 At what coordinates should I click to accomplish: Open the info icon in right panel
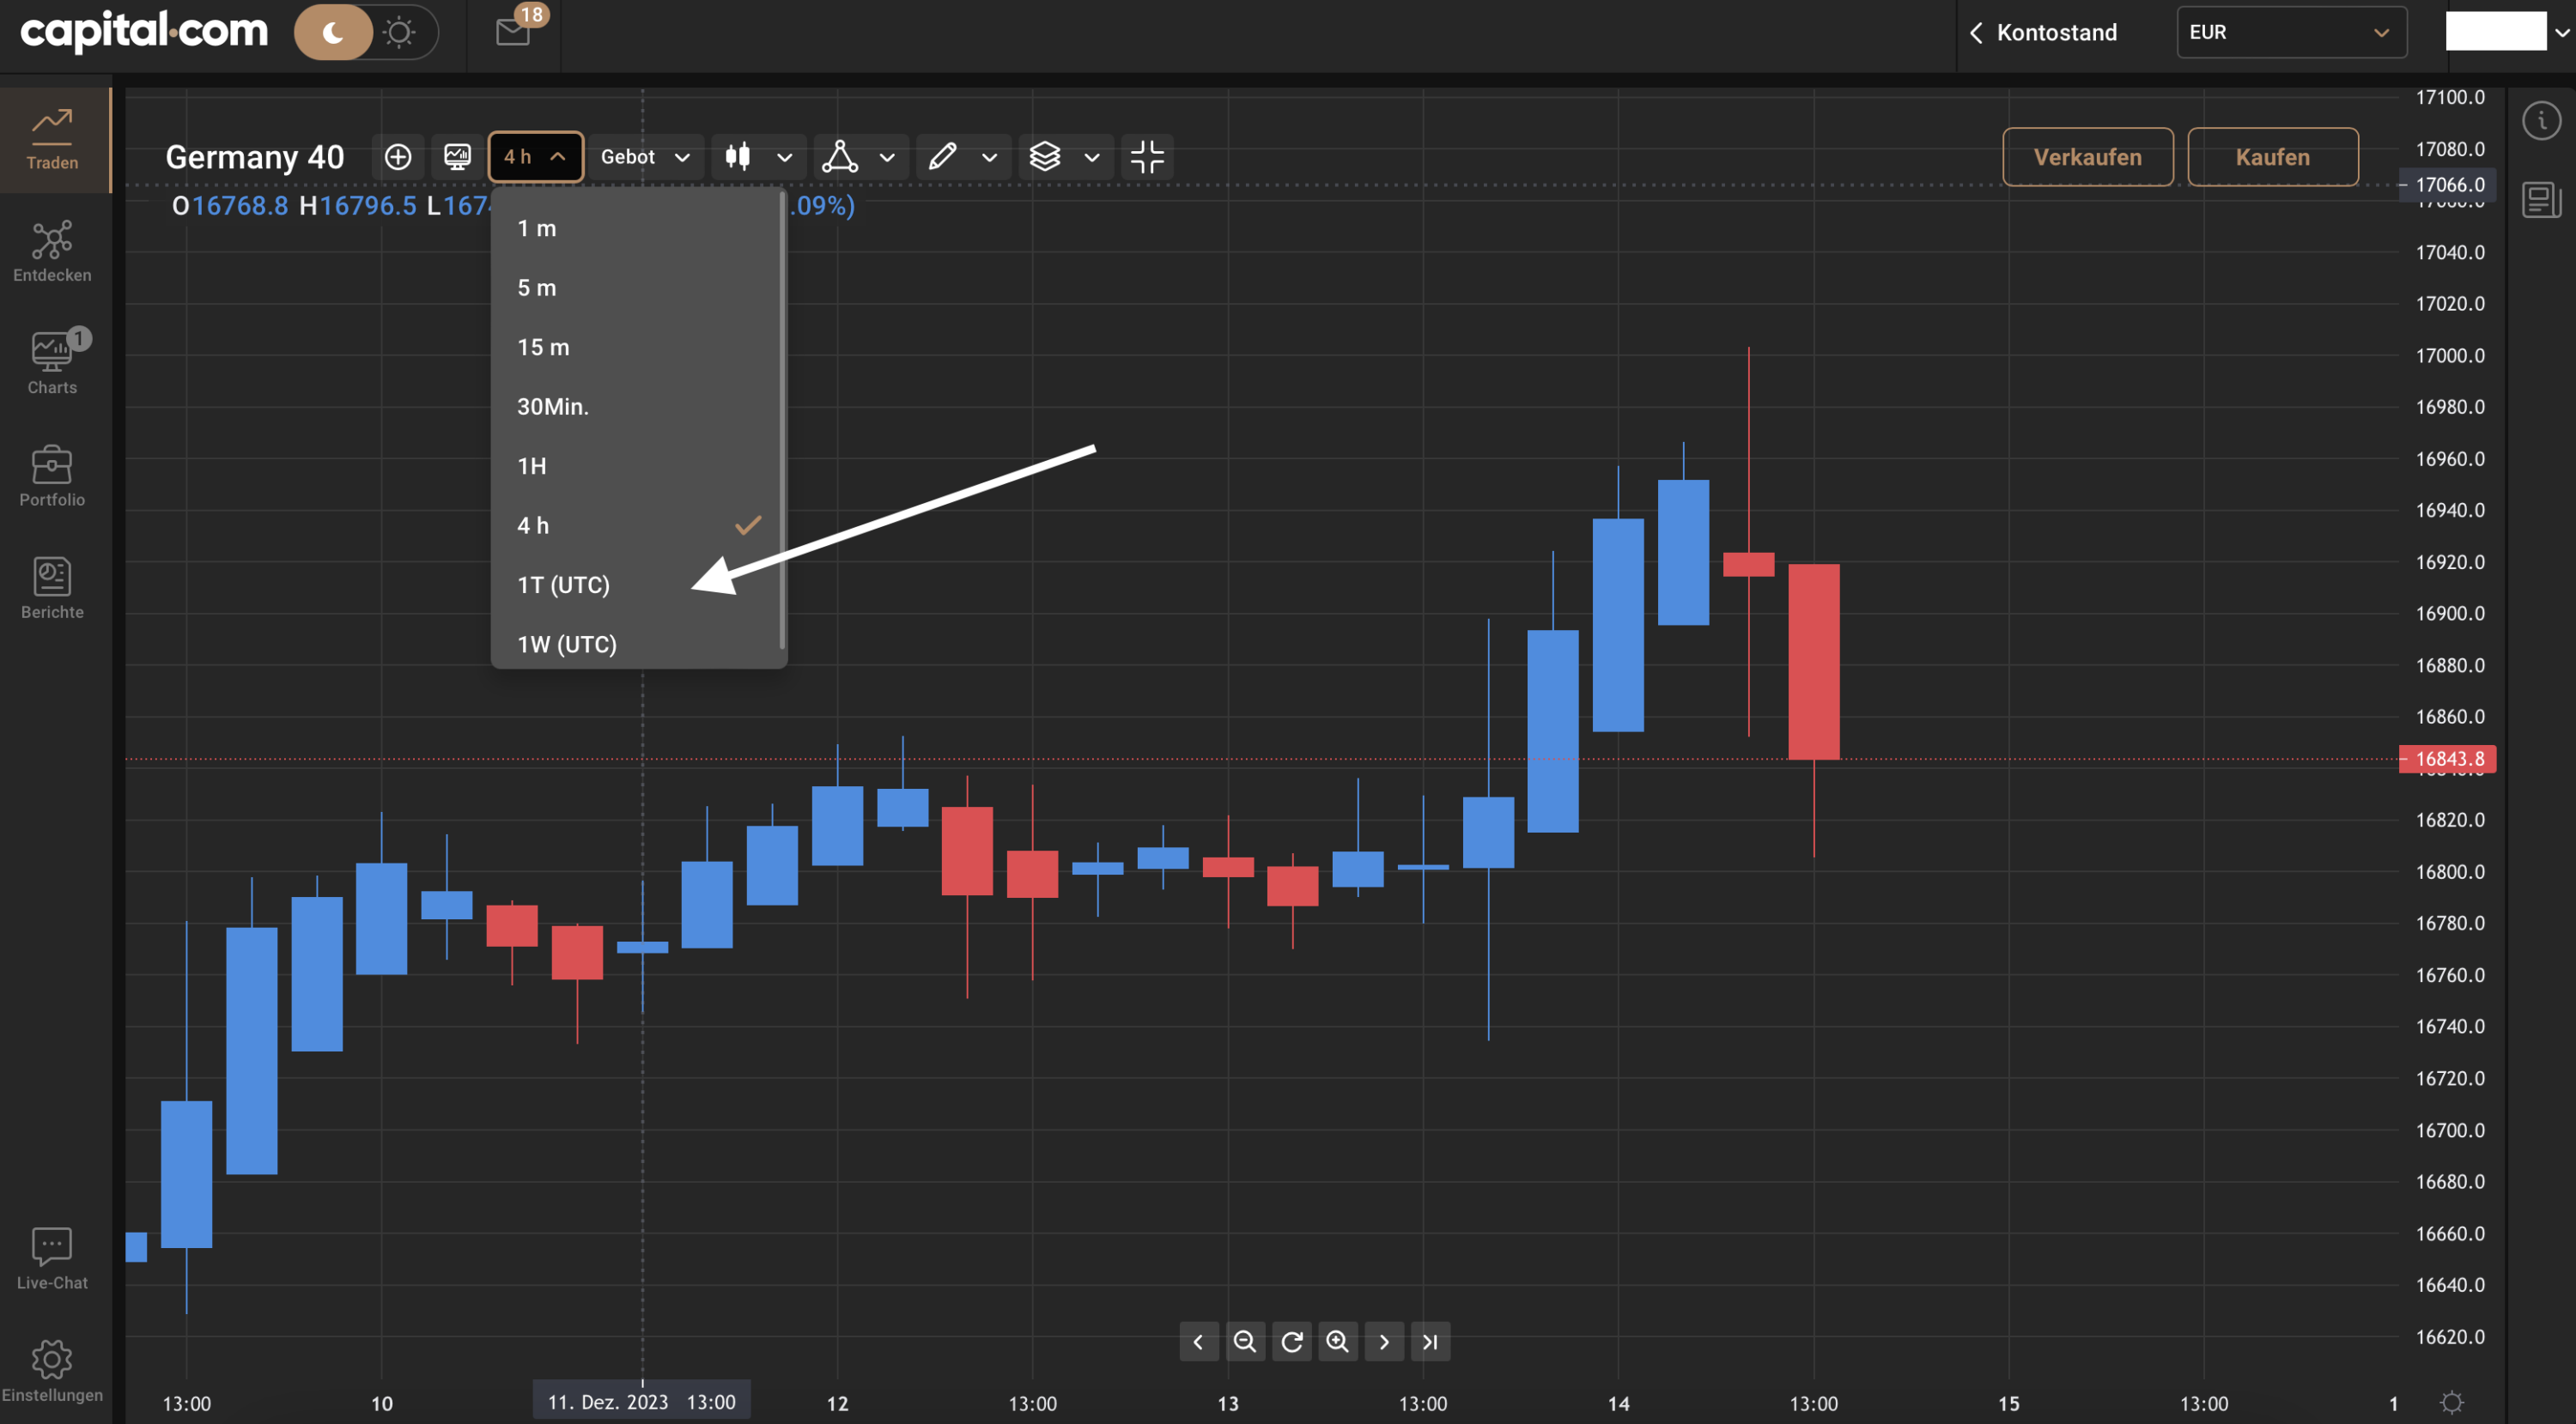[2541, 121]
